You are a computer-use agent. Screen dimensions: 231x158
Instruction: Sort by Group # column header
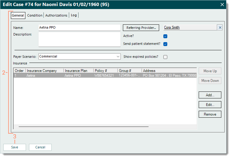(130, 71)
